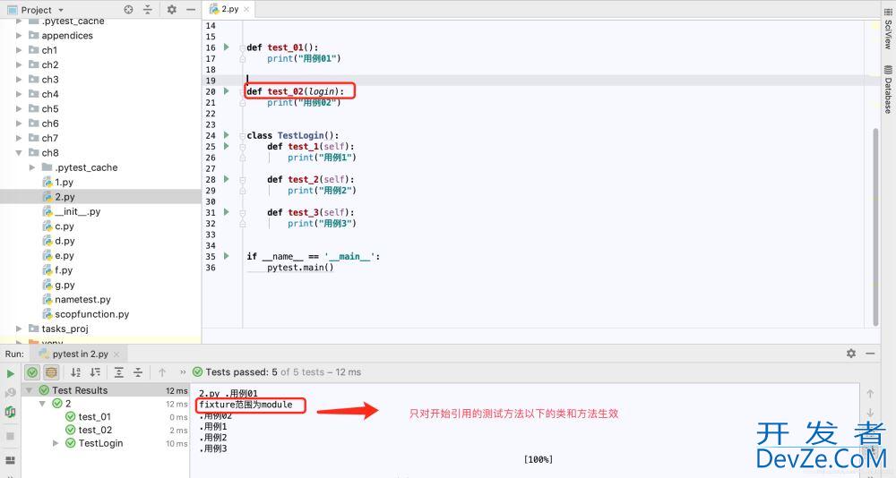Select the ch5 folder
This screenshot has height=478, width=896.
pos(49,108)
